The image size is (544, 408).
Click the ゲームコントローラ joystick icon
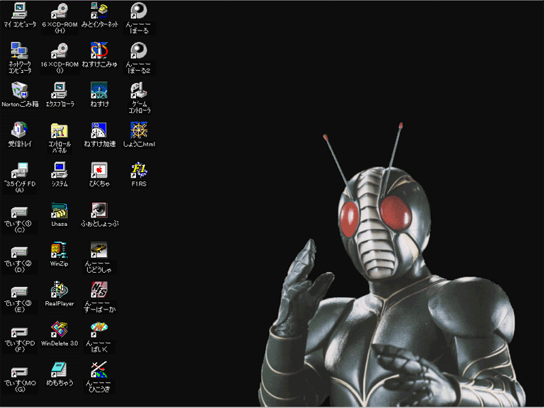click(x=139, y=90)
